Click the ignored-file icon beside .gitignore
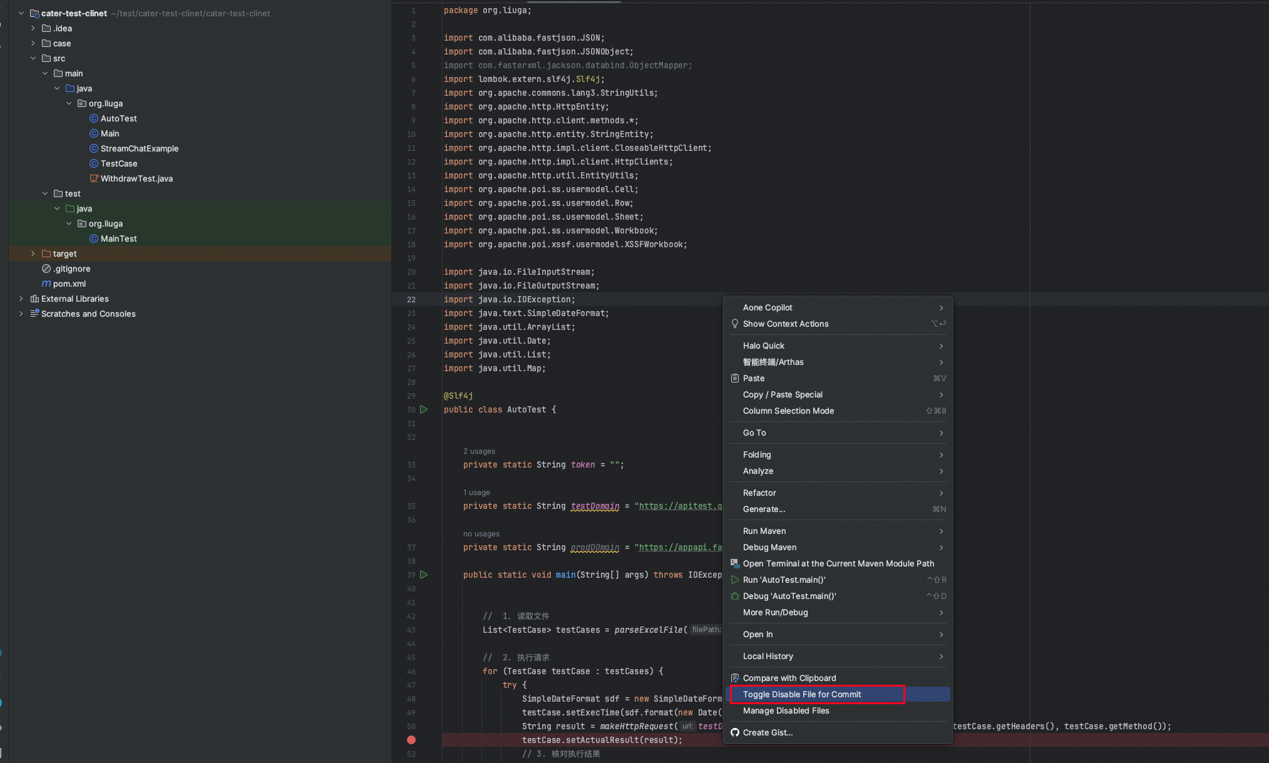This screenshot has height=763, width=1269. pyautogui.click(x=46, y=269)
